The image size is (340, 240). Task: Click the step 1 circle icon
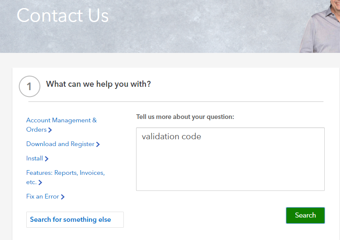[x=29, y=86]
